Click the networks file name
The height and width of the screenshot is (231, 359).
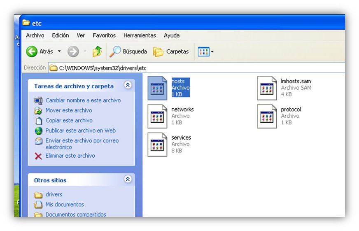[x=182, y=109]
